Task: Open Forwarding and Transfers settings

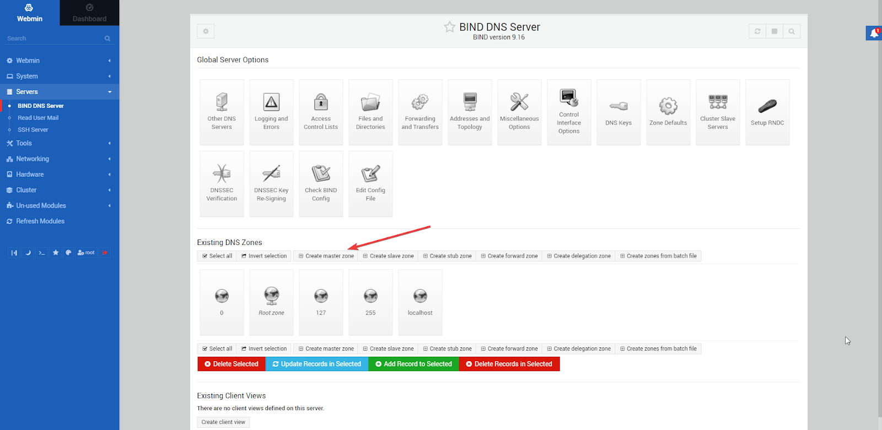Action: pyautogui.click(x=420, y=112)
